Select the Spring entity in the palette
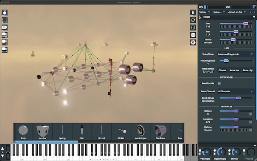 62,132
